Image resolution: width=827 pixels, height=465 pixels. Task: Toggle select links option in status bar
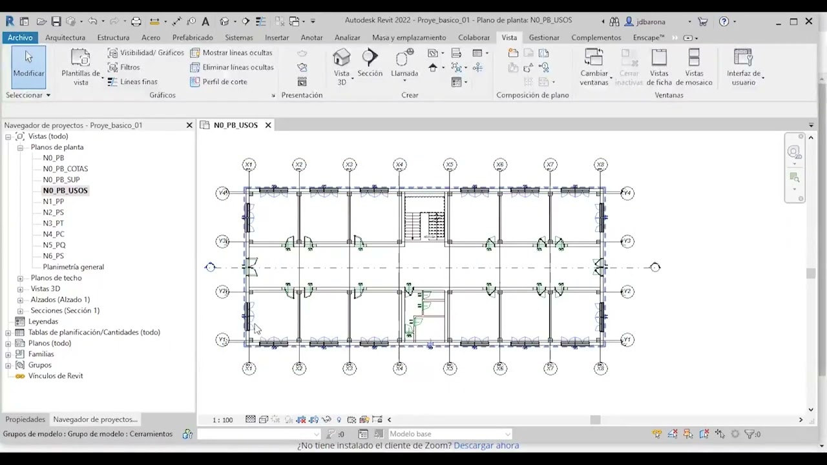(657, 434)
